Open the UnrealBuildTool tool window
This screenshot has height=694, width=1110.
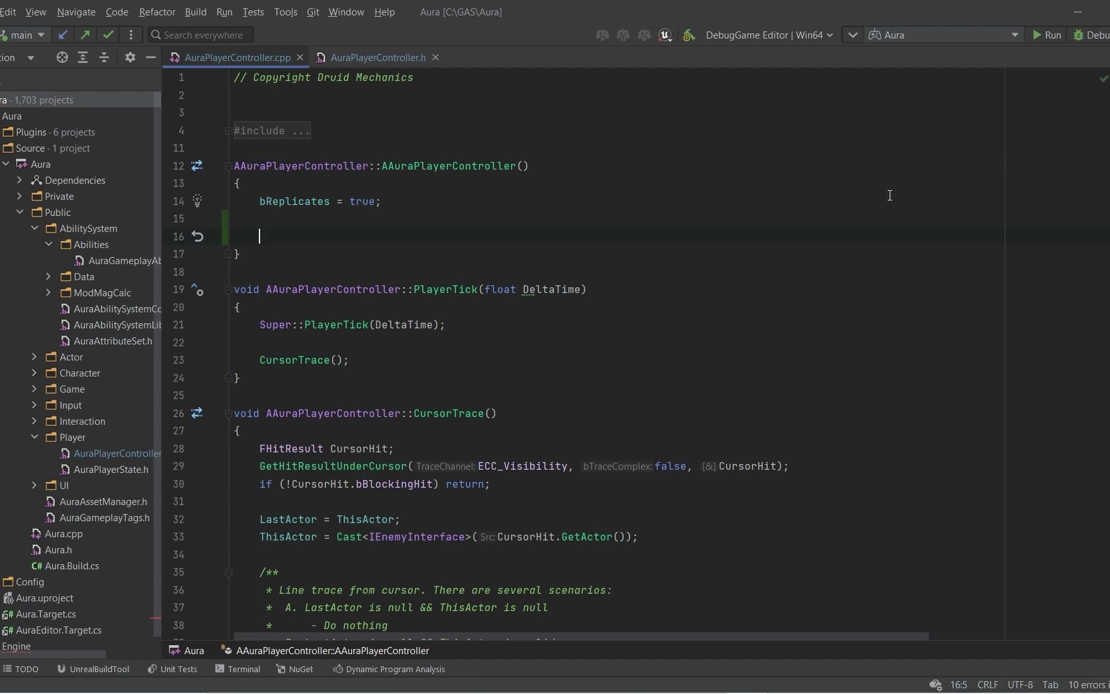click(93, 669)
